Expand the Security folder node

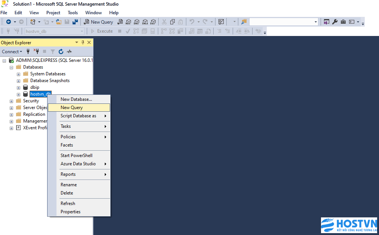pos(11,101)
